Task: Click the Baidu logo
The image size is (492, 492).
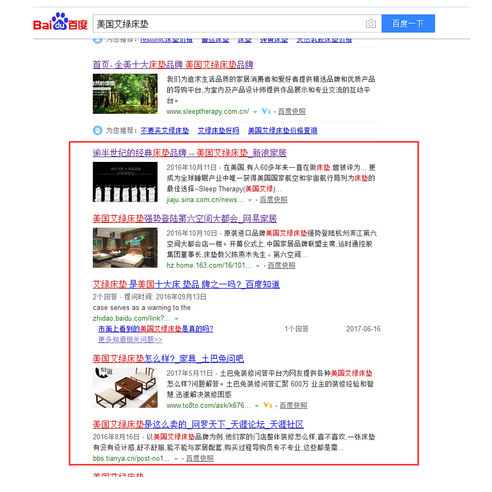Action: [60, 22]
